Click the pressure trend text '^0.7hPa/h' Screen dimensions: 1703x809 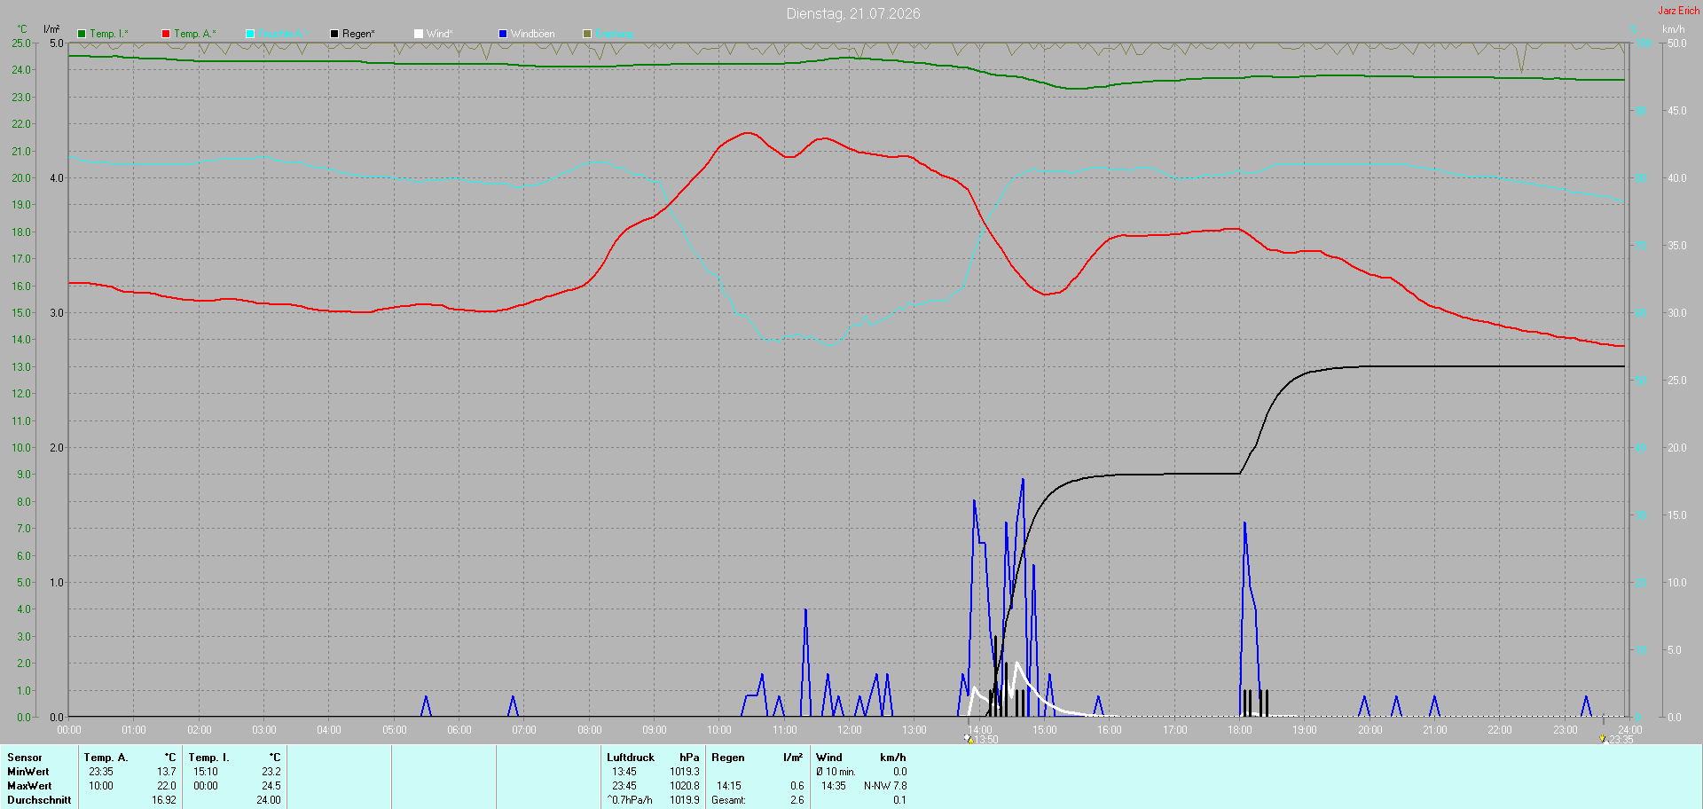[630, 800]
